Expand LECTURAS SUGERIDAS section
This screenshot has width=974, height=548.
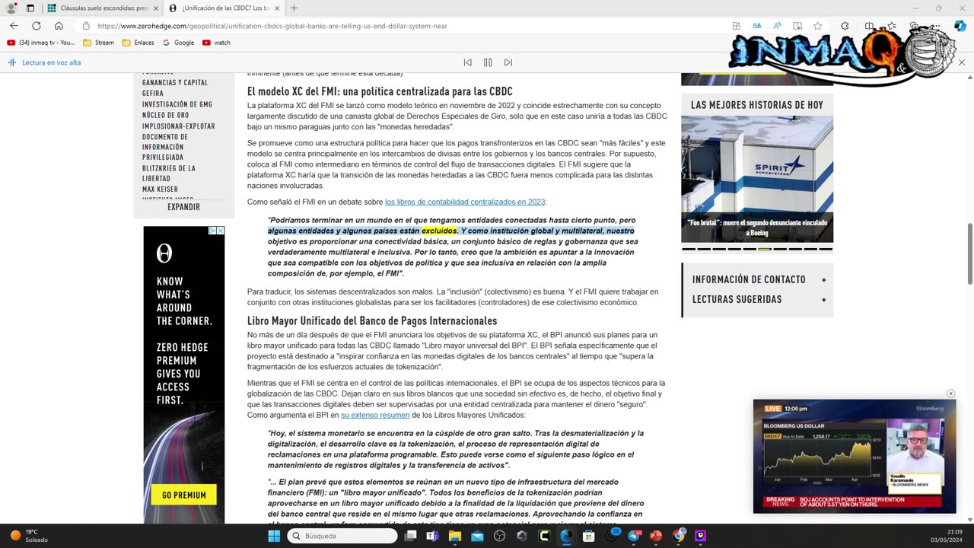click(x=757, y=299)
